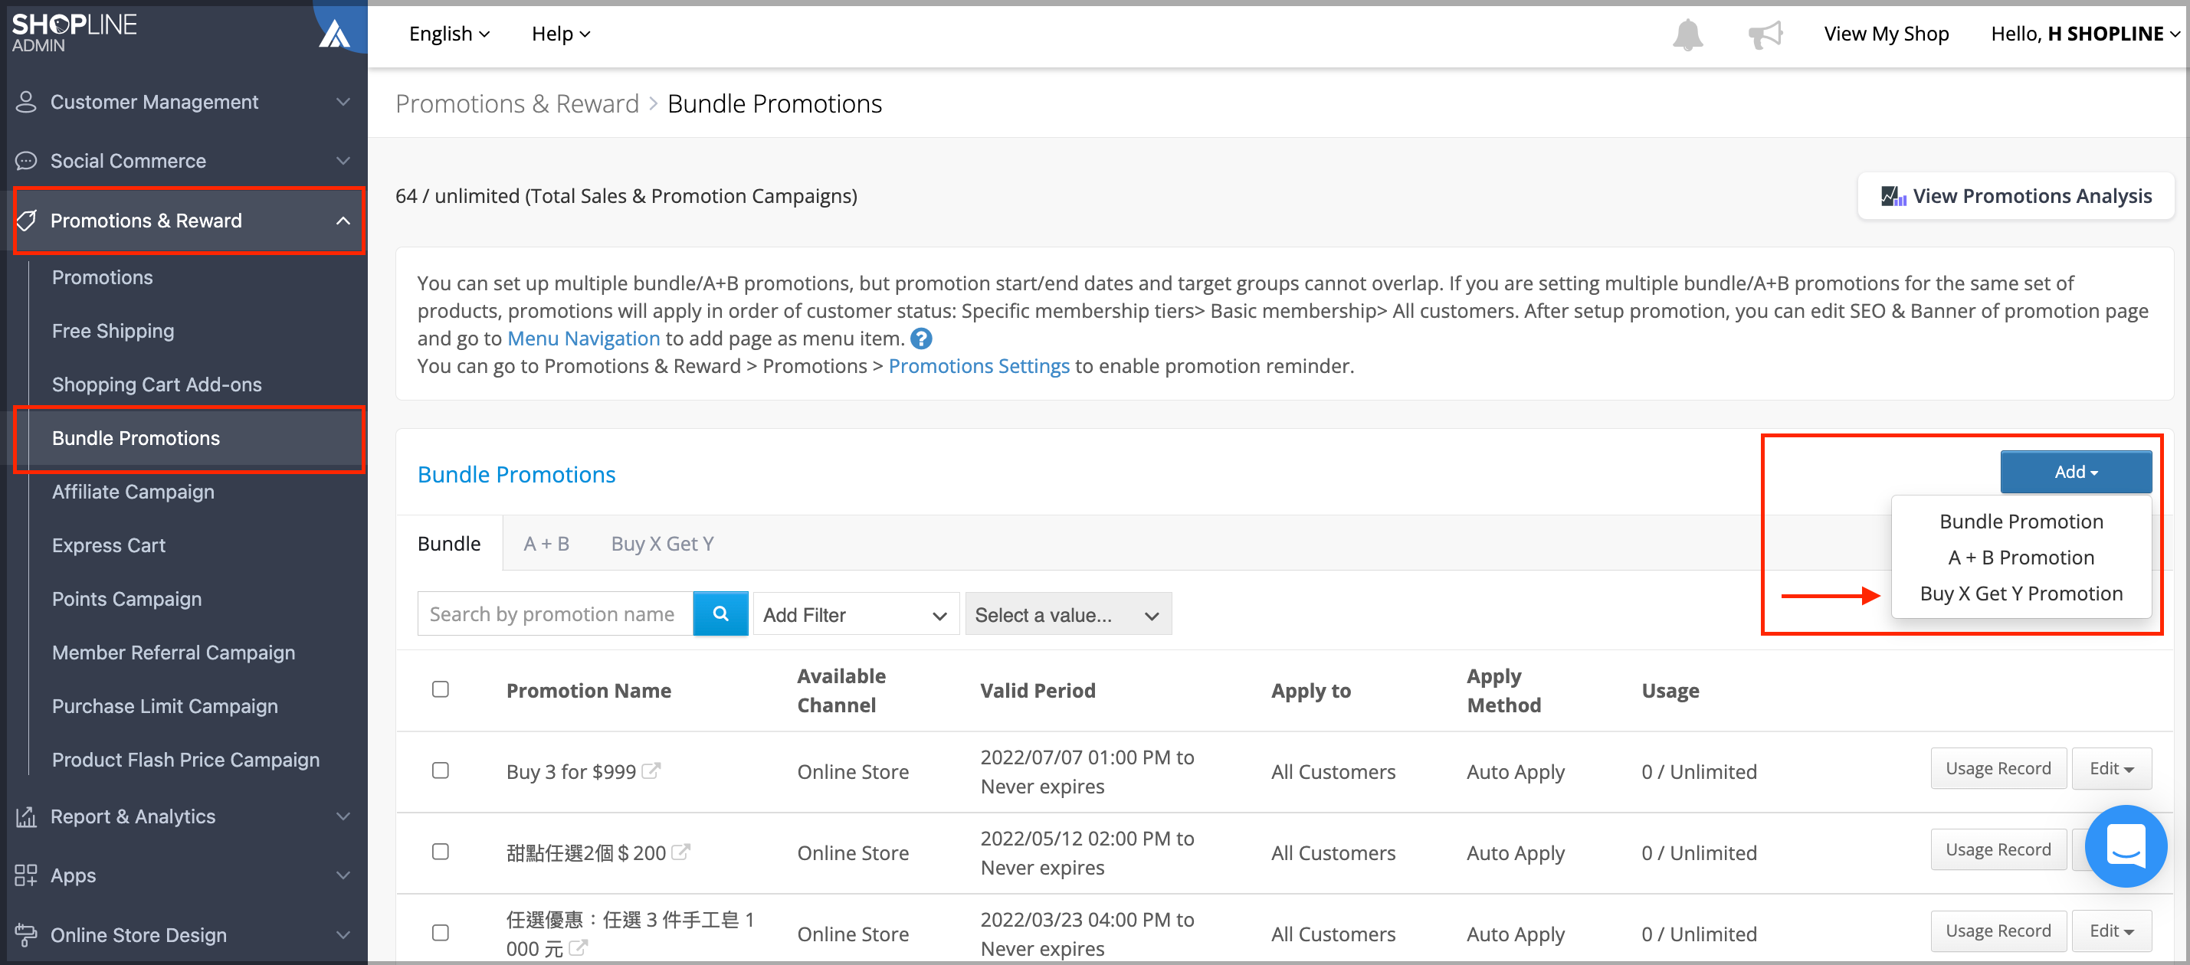Screen dimensions: 2190x965
Task: Check the Buy 3 for $999 row checkbox
Action: point(441,770)
